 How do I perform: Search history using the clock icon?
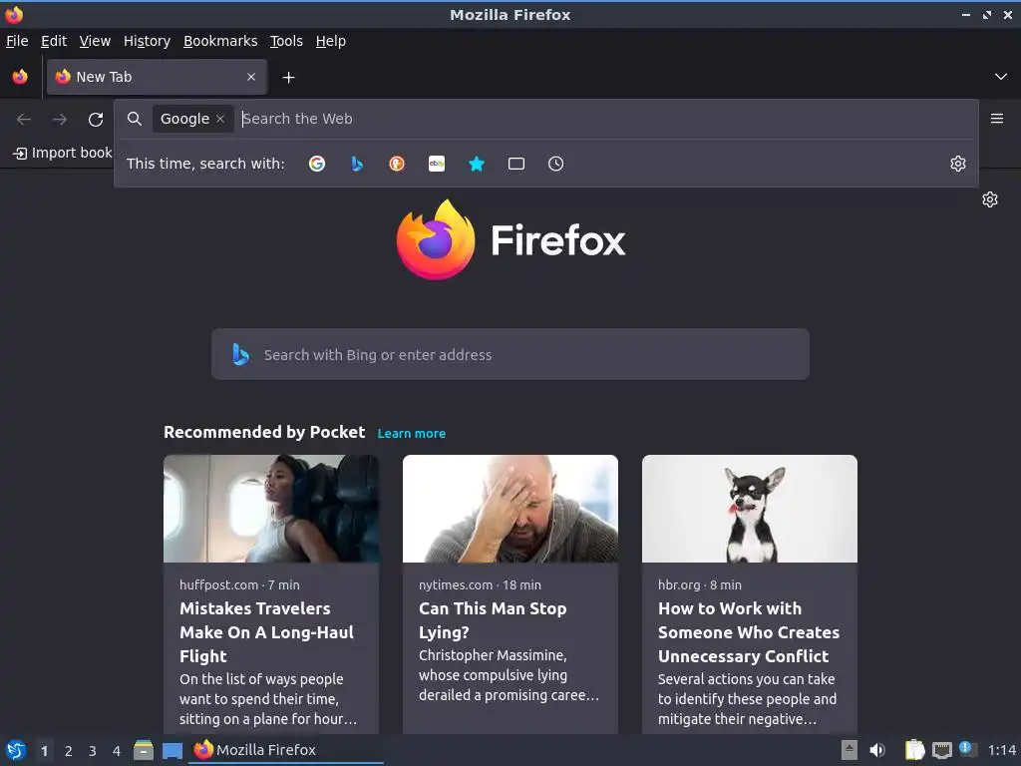(x=556, y=164)
